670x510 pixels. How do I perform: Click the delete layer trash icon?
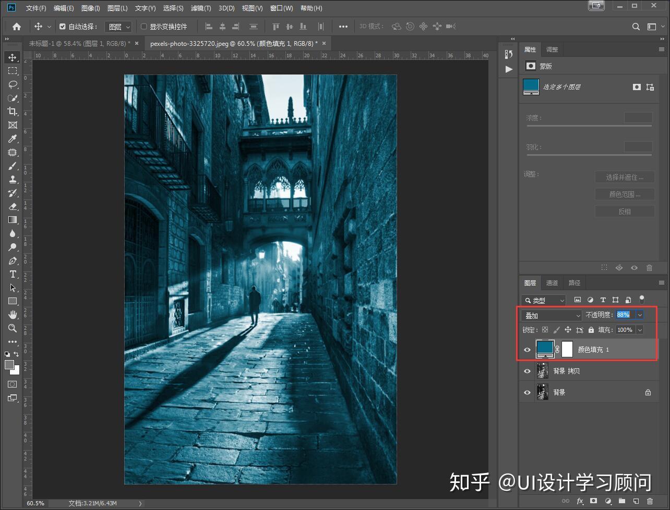(650, 501)
